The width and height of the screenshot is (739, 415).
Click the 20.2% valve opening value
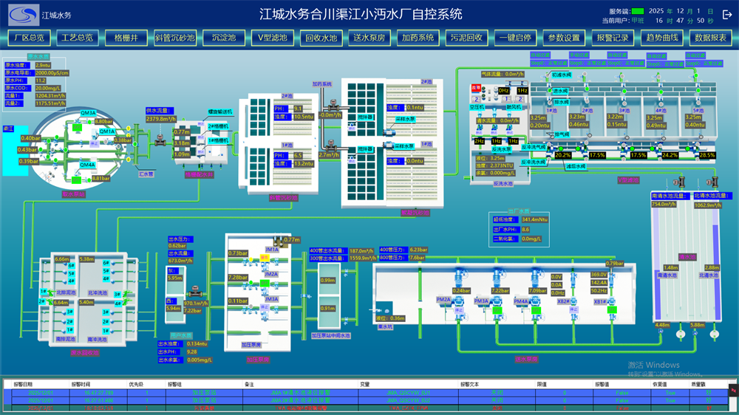(562, 155)
